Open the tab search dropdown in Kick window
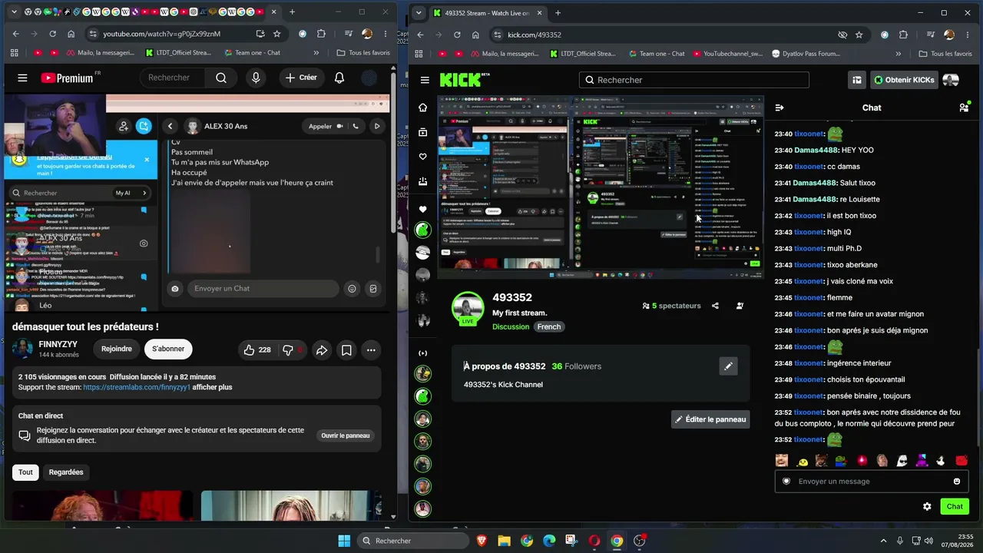 (x=419, y=12)
